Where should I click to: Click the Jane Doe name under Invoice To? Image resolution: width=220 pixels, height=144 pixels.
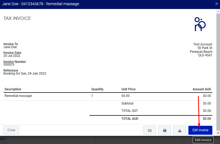pyautogui.click(x=10, y=47)
